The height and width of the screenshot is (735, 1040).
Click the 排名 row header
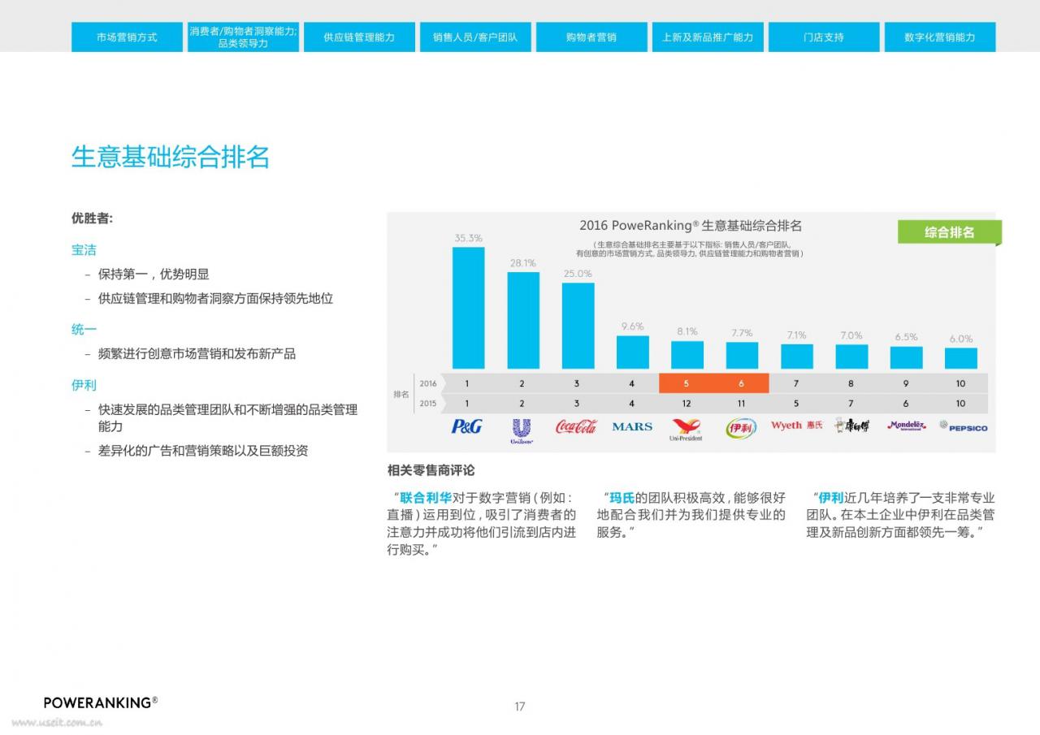[401, 394]
